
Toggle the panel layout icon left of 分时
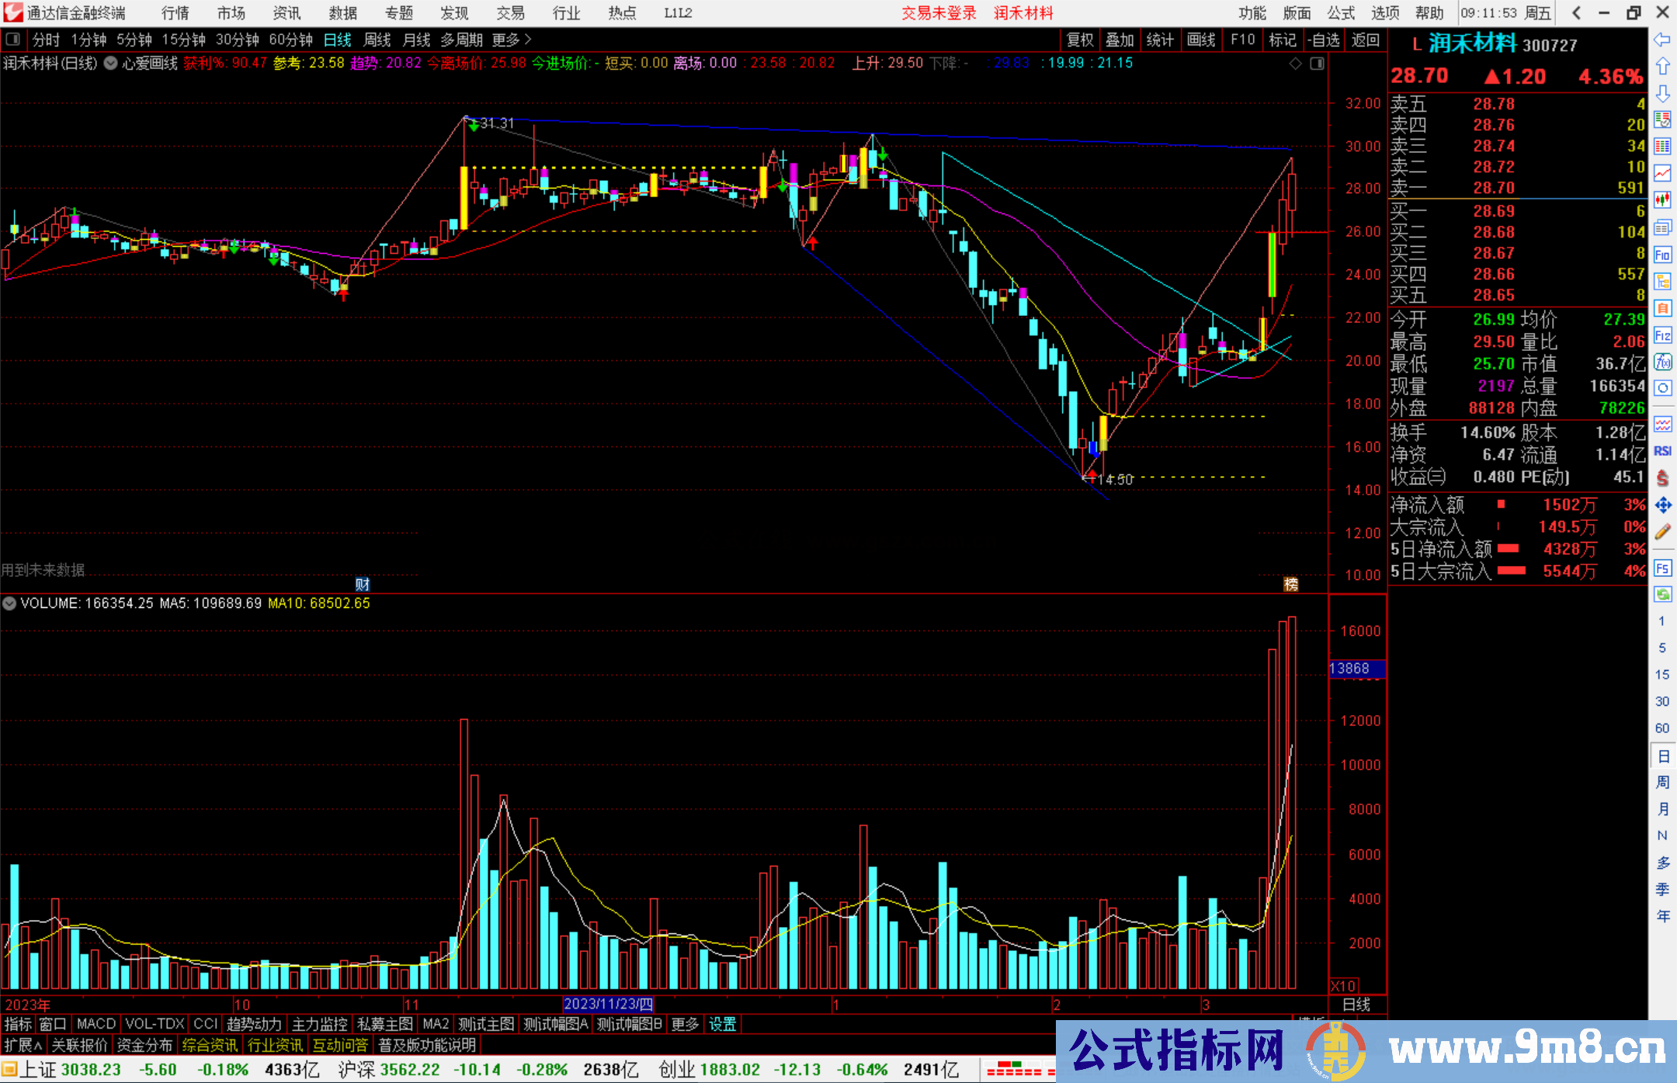pos(13,39)
